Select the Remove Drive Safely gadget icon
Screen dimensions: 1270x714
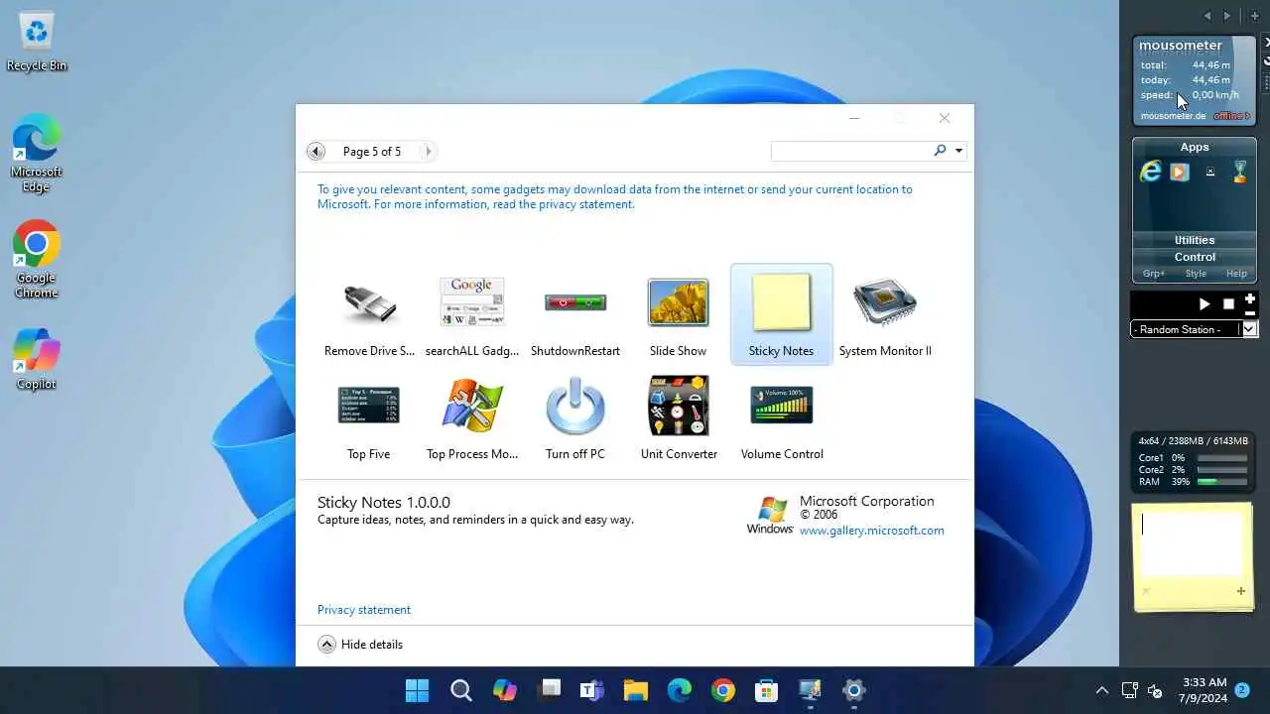coord(369,302)
